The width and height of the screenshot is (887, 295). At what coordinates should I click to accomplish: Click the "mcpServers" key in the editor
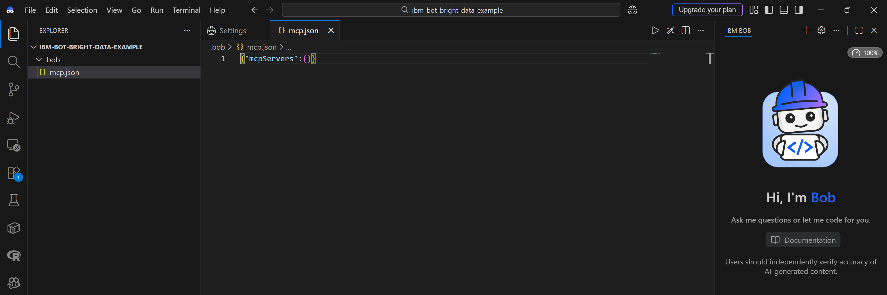pos(271,59)
